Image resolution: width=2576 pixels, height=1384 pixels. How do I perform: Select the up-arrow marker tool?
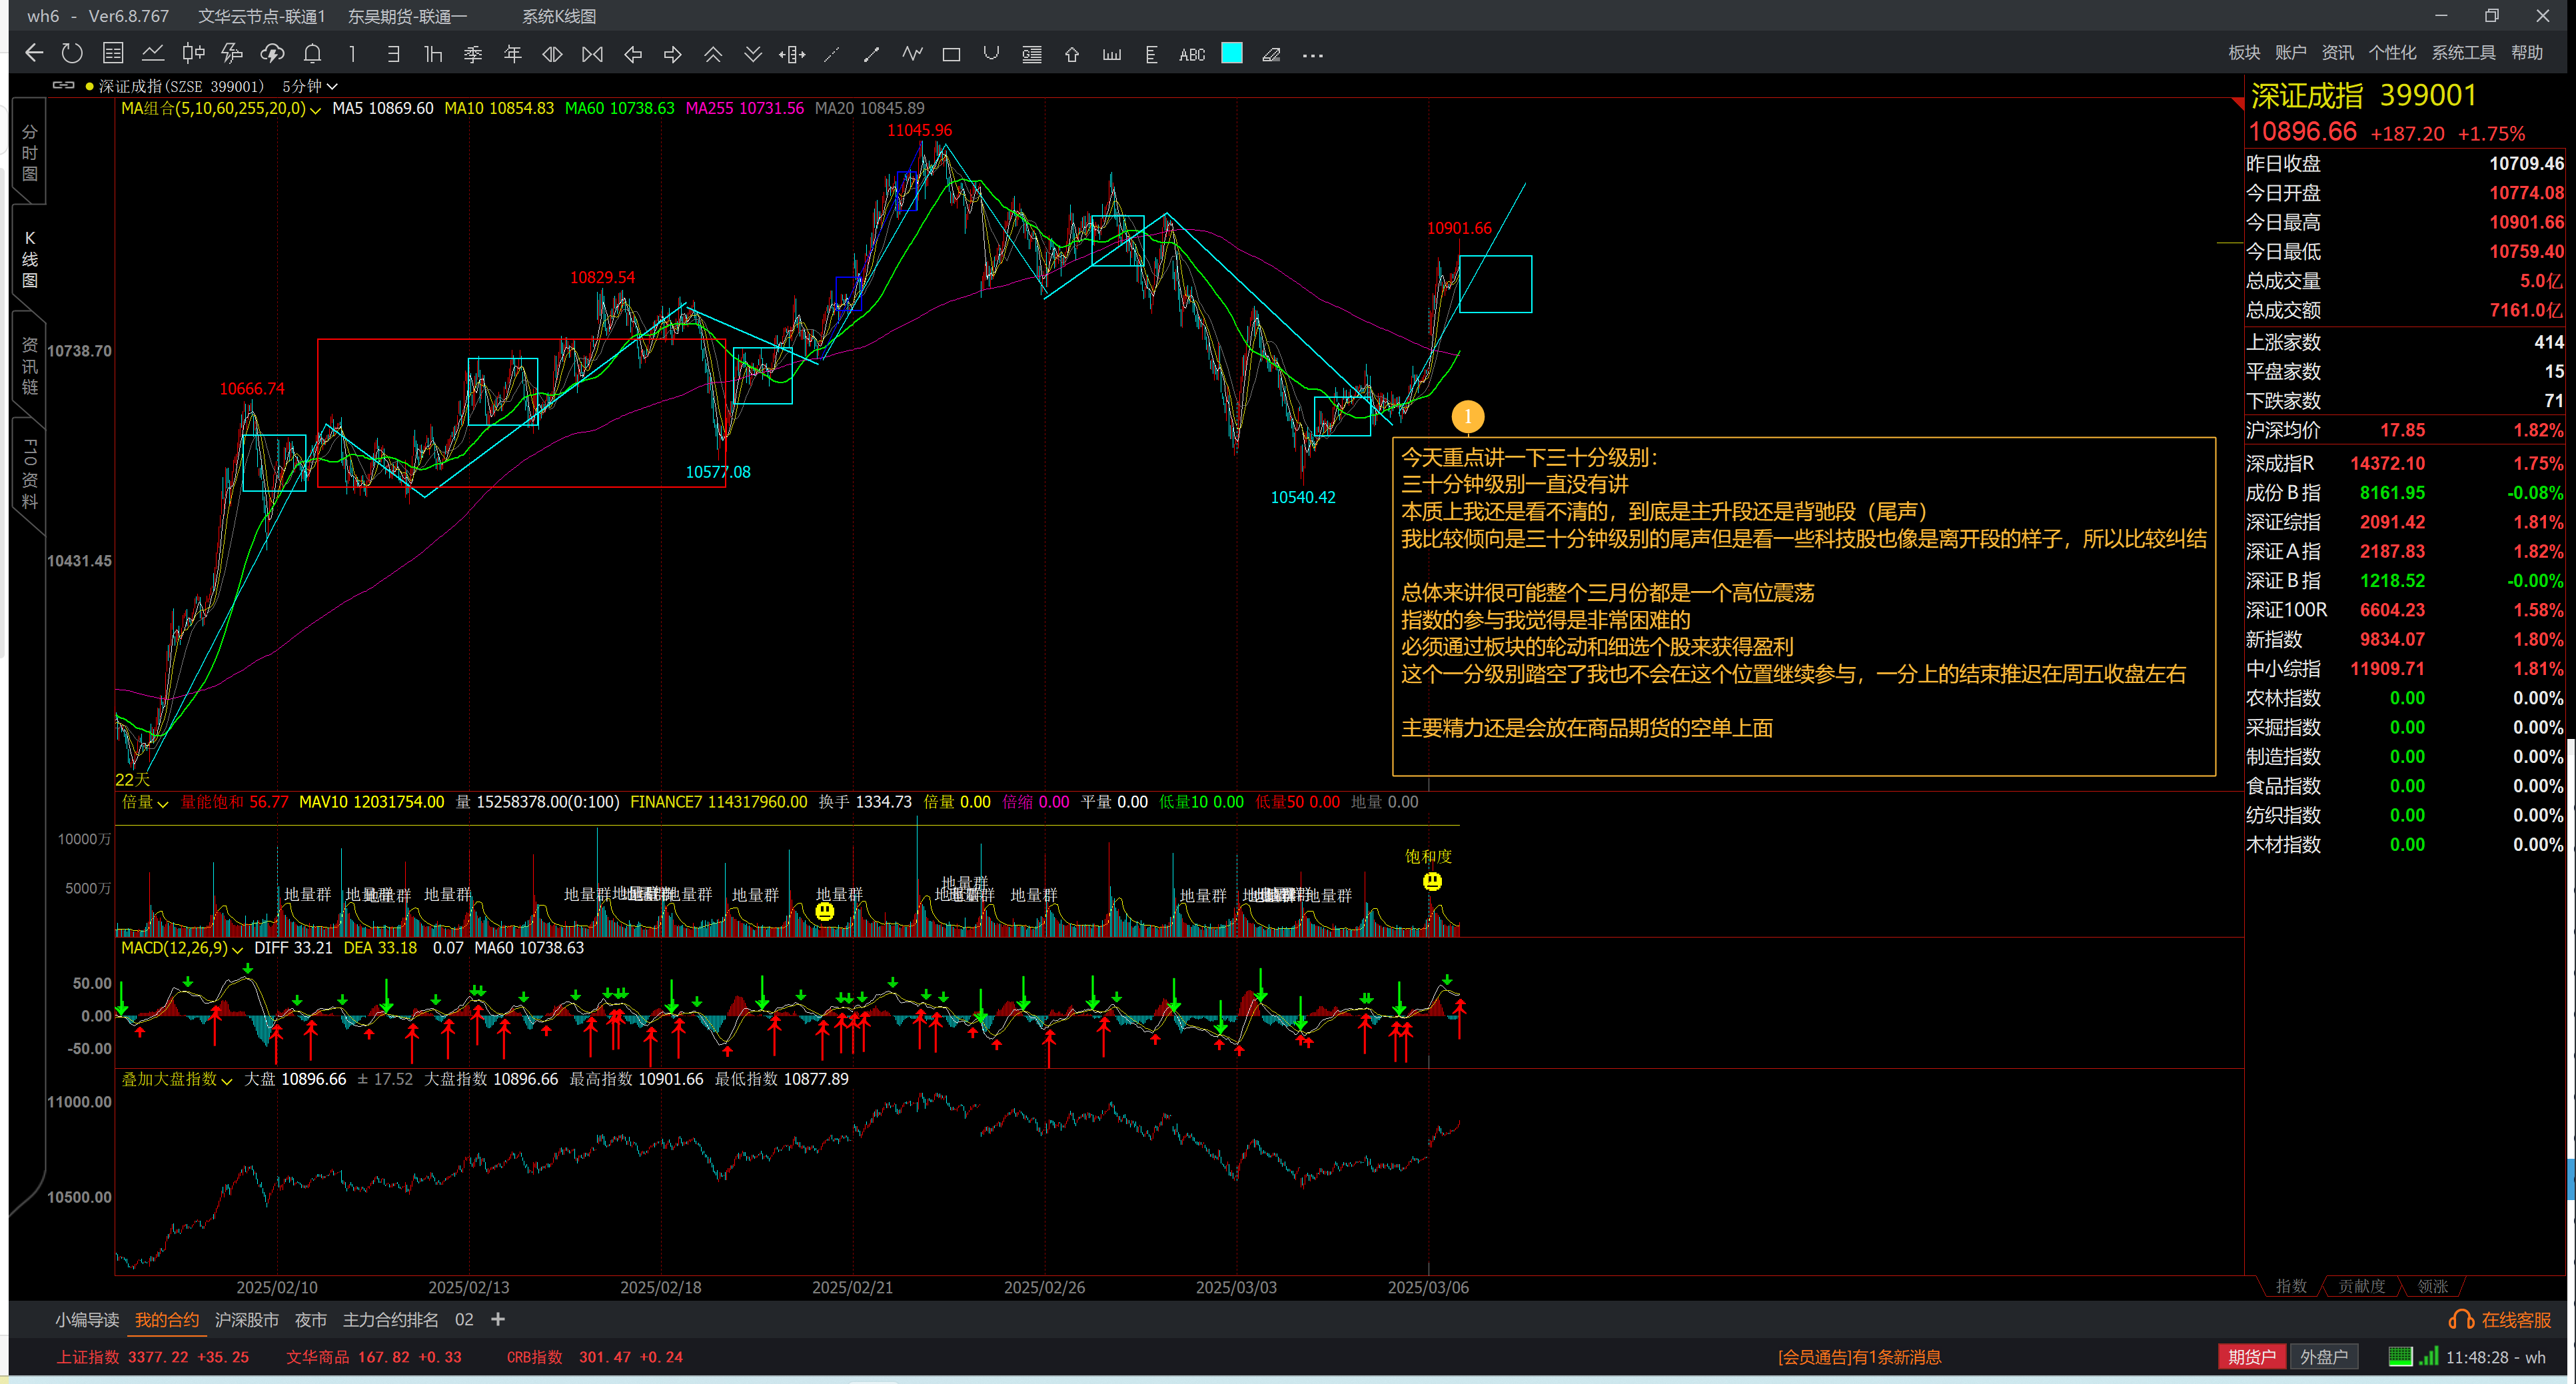(x=1072, y=54)
